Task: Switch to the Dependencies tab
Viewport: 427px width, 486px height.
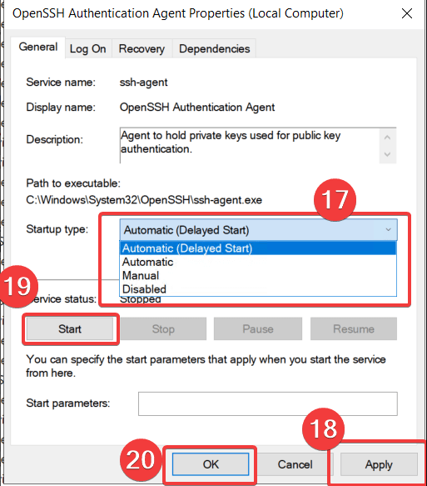Action: tap(214, 48)
